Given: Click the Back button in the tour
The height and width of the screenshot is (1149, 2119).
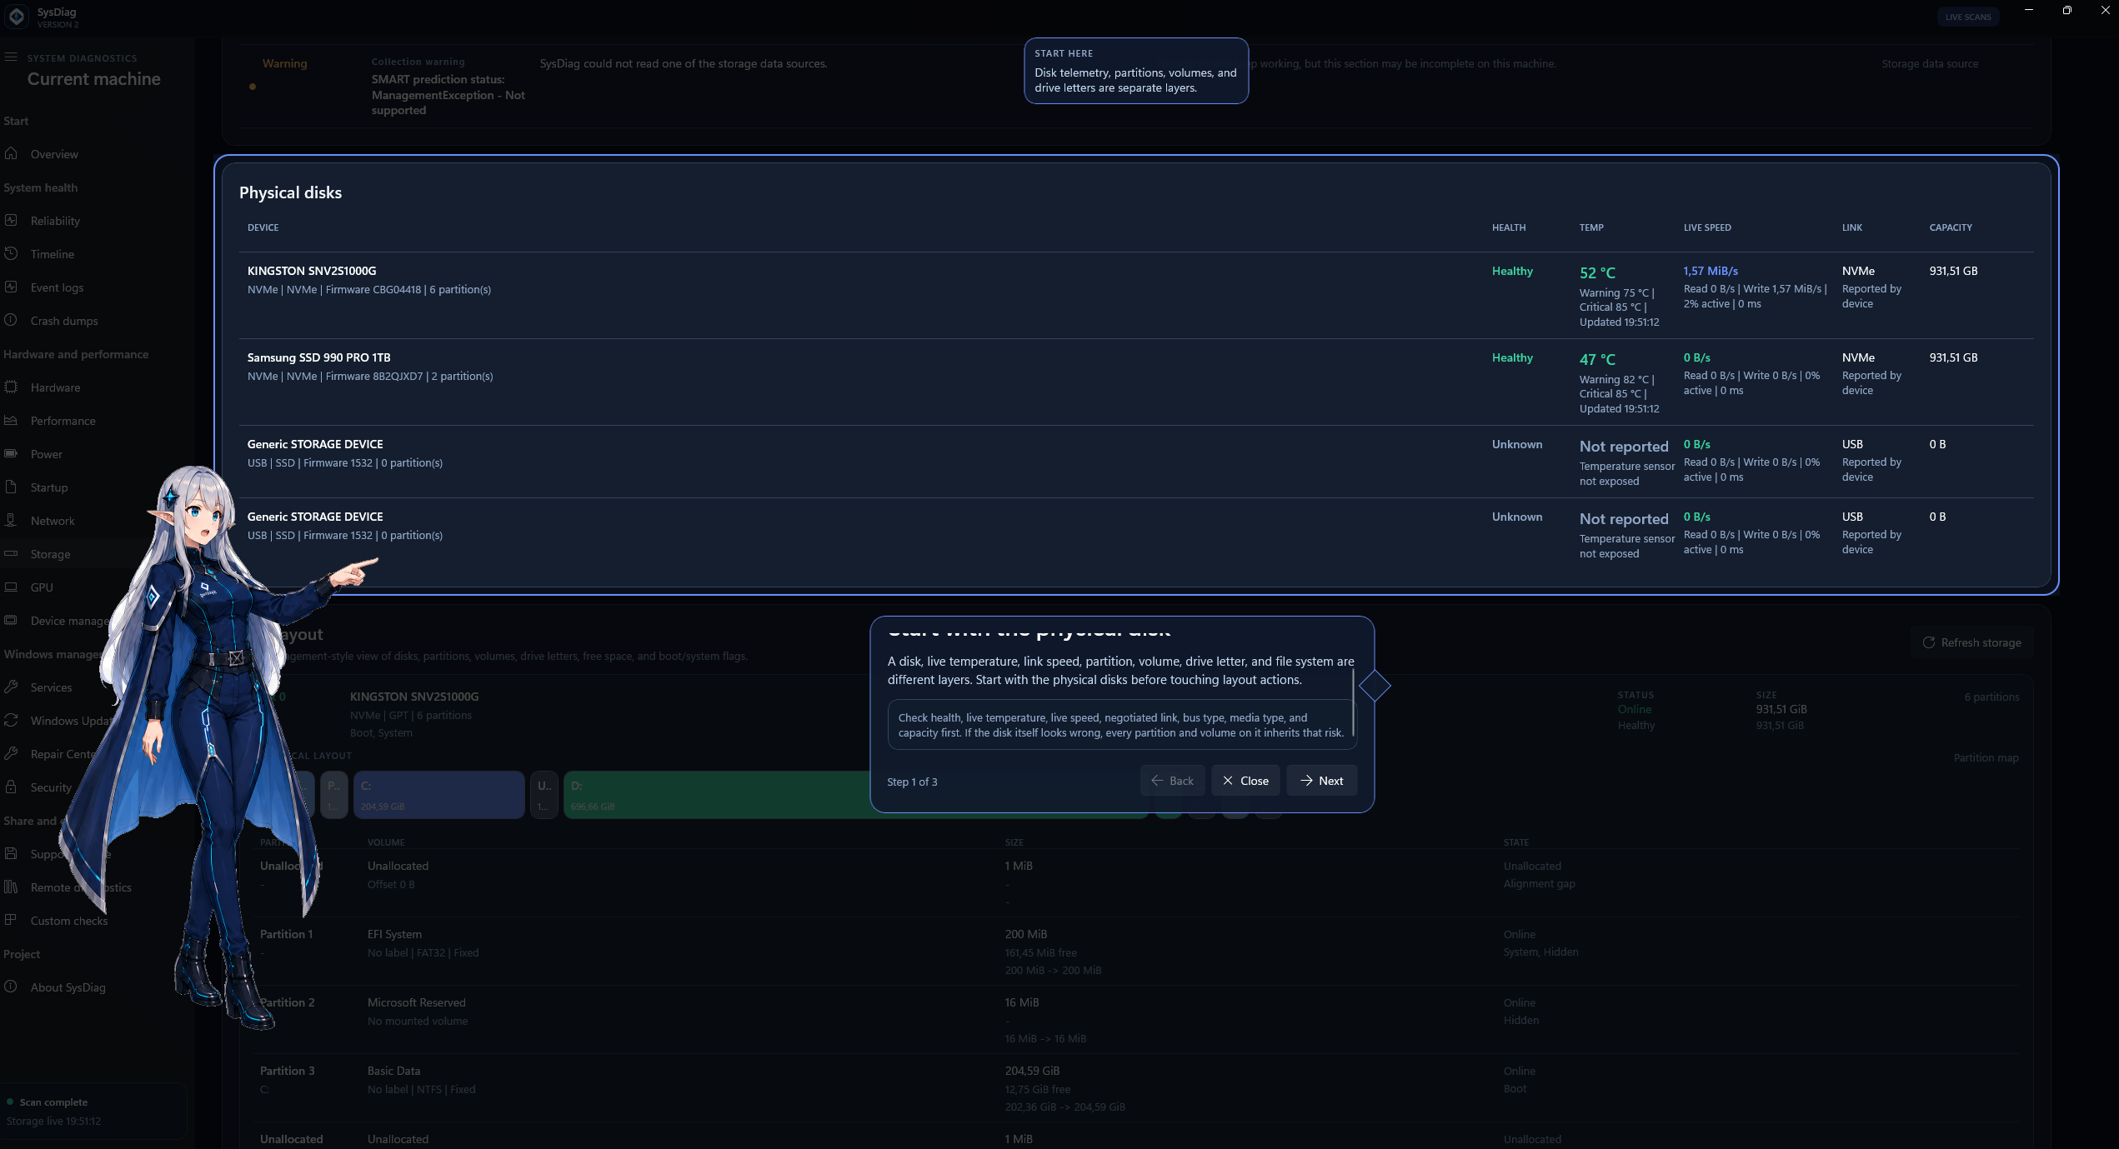Looking at the screenshot, I should (x=1172, y=781).
